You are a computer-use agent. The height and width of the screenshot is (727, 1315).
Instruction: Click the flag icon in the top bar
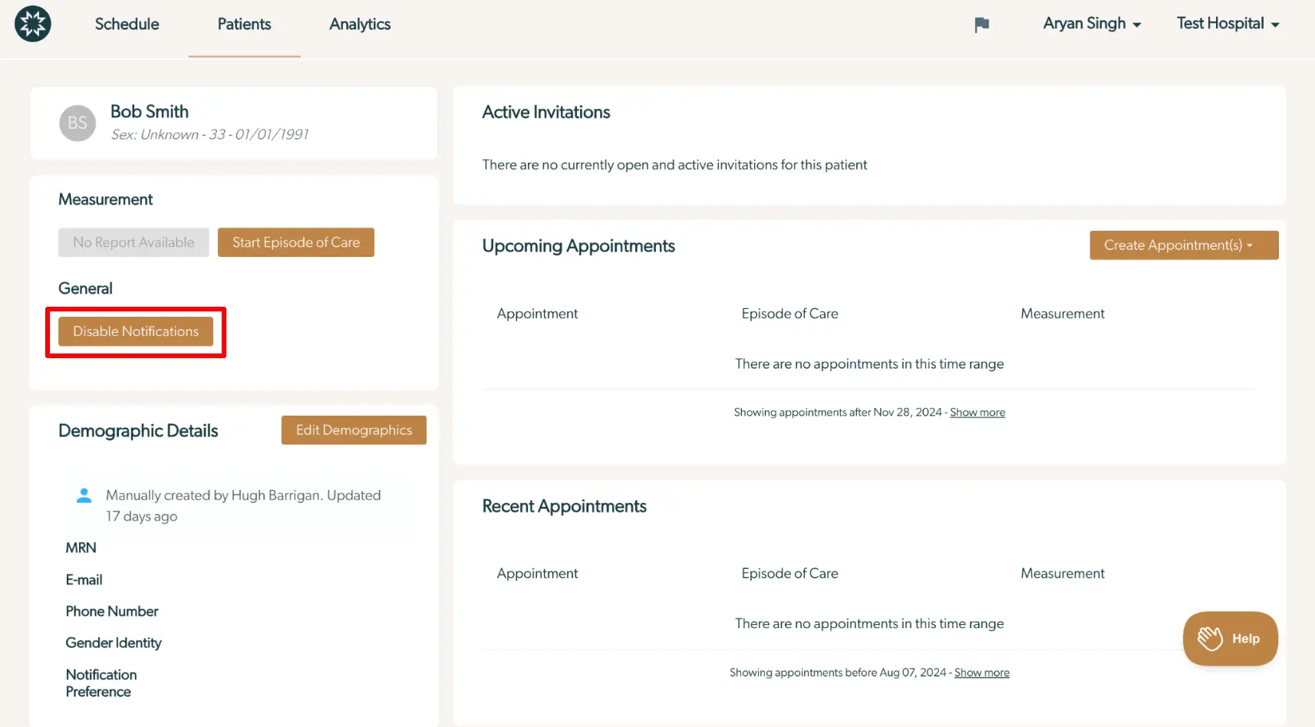click(980, 24)
